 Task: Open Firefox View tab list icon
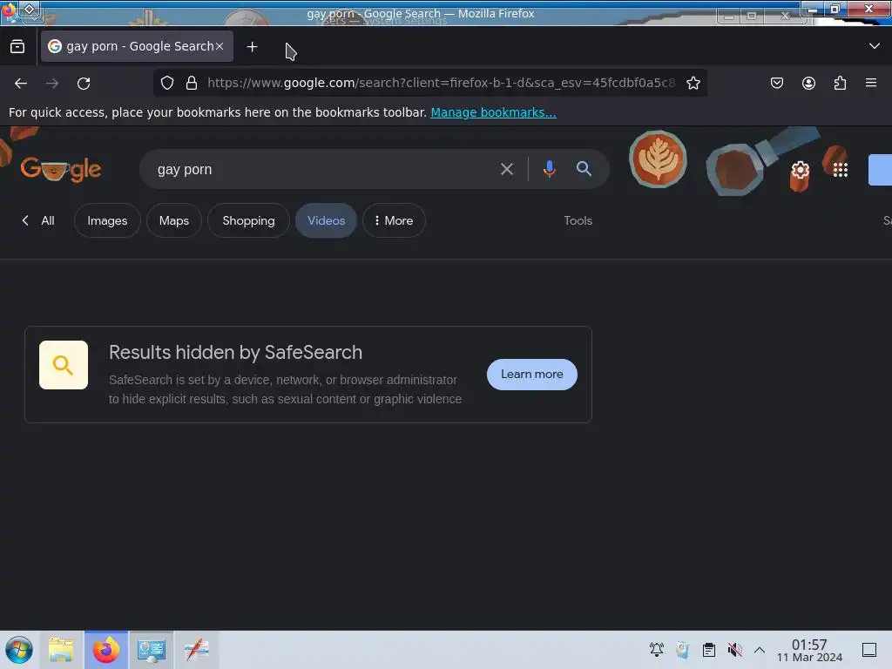click(17, 47)
